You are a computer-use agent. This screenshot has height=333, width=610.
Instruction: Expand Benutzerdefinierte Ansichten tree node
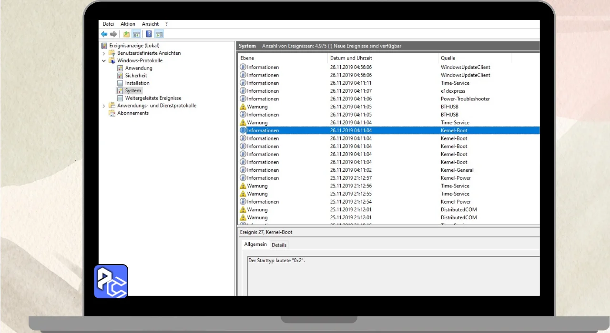click(104, 53)
